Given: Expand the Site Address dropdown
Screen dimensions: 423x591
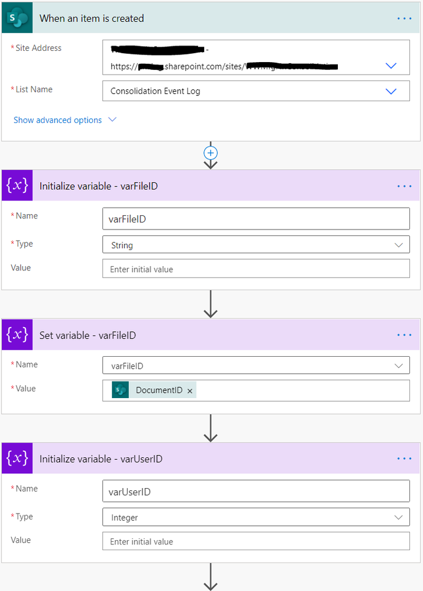Looking at the screenshot, I should tap(391, 66).
